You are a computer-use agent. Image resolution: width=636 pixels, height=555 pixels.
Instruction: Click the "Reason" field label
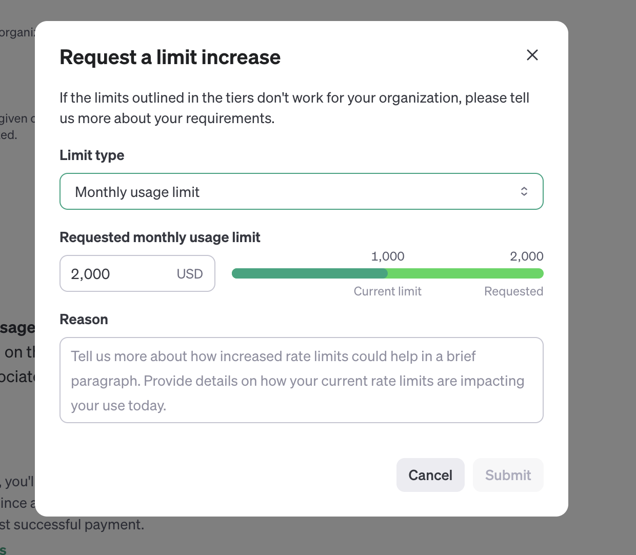(84, 319)
